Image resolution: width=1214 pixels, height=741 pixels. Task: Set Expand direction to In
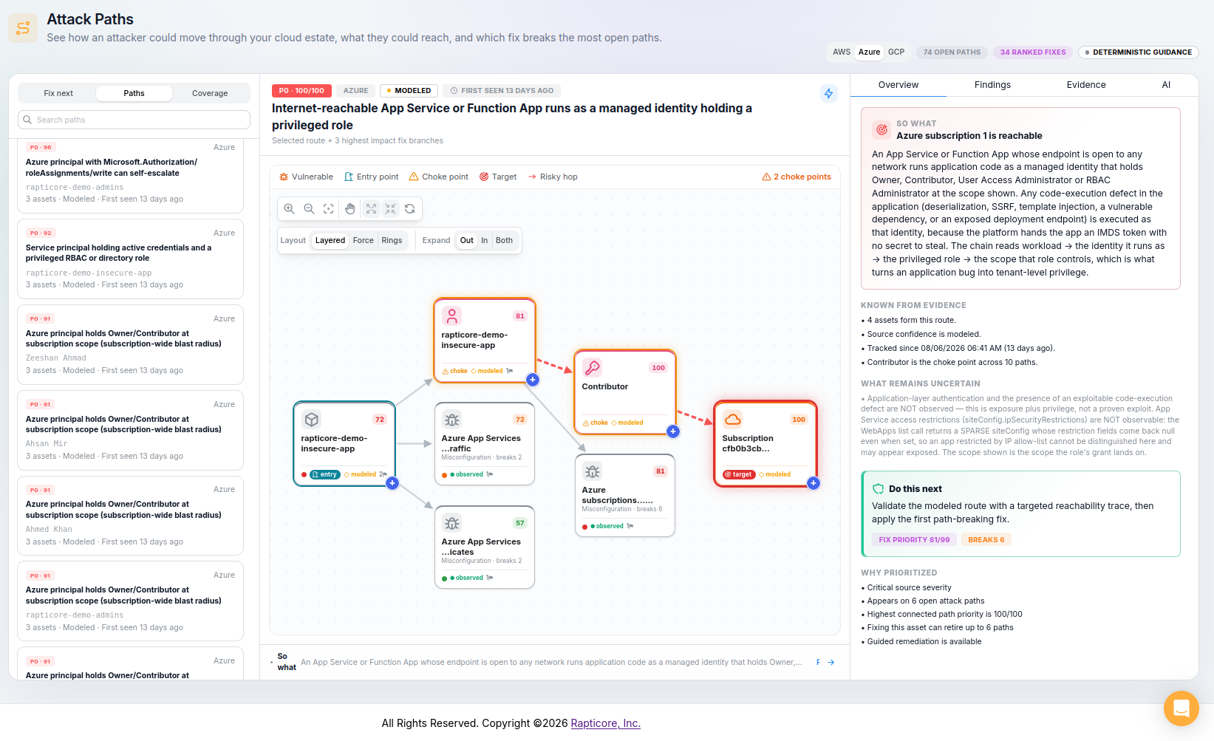point(485,241)
